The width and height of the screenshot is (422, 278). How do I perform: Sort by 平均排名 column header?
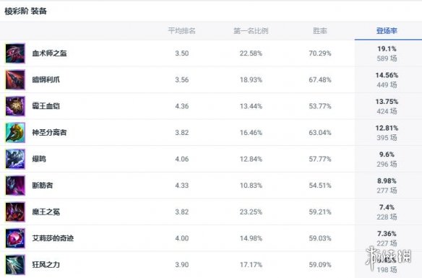(x=181, y=30)
